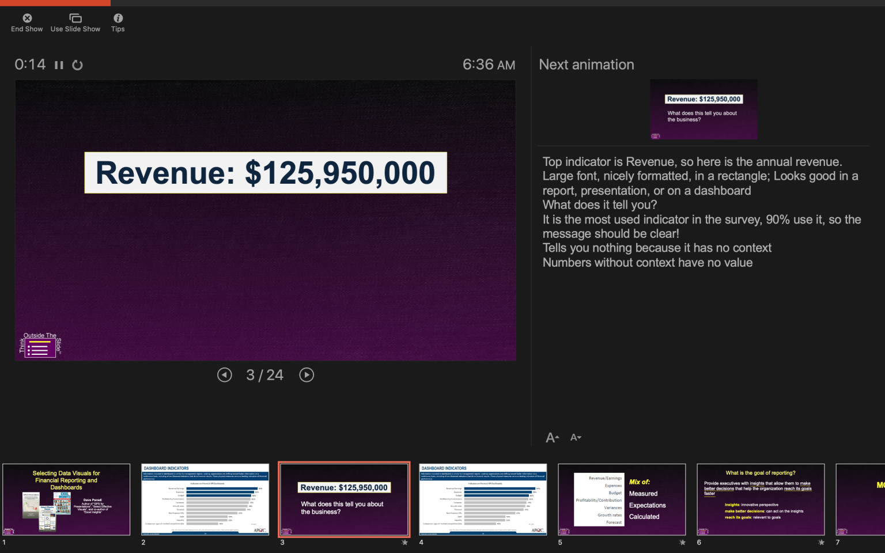Go back using the previous slide arrow
The image size is (885, 553).
click(224, 375)
